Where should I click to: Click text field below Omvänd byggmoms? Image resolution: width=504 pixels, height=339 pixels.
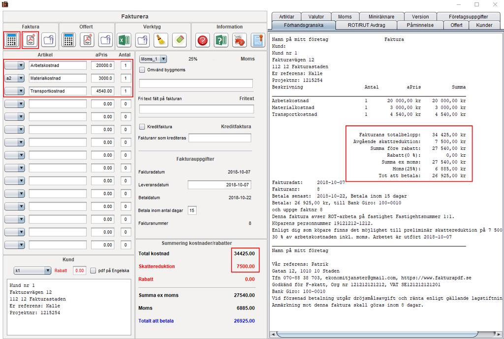pyautogui.click(x=196, y=84)
